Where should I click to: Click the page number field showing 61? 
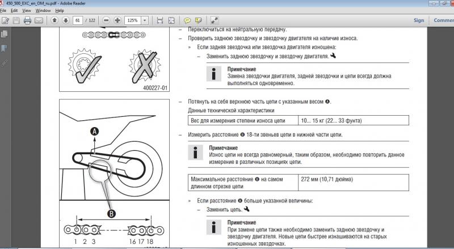click(77, 20)
